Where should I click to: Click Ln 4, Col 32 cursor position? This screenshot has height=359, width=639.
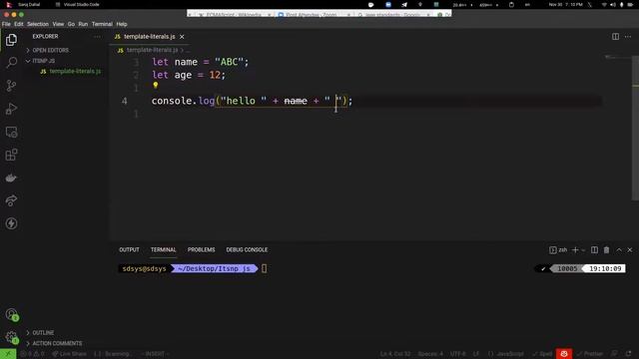[x=395, y=354]
